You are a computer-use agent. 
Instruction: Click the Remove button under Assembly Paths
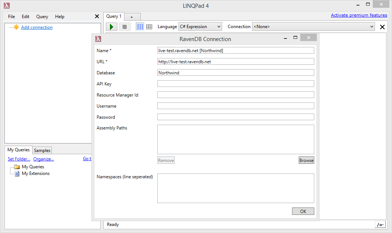coord(166,161)
